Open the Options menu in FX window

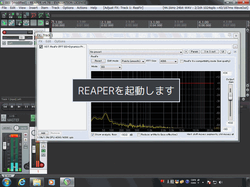60,41
